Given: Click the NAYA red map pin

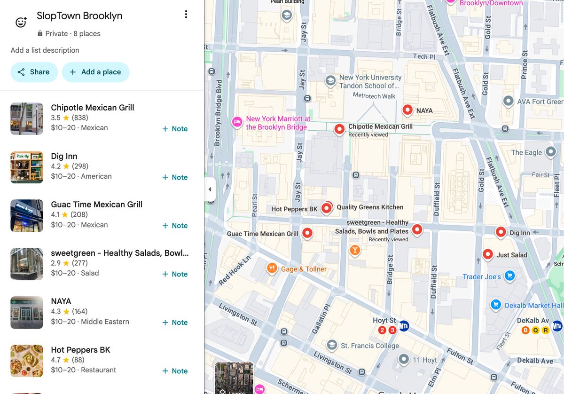Looking at the screenshot, I should (407, 110).
